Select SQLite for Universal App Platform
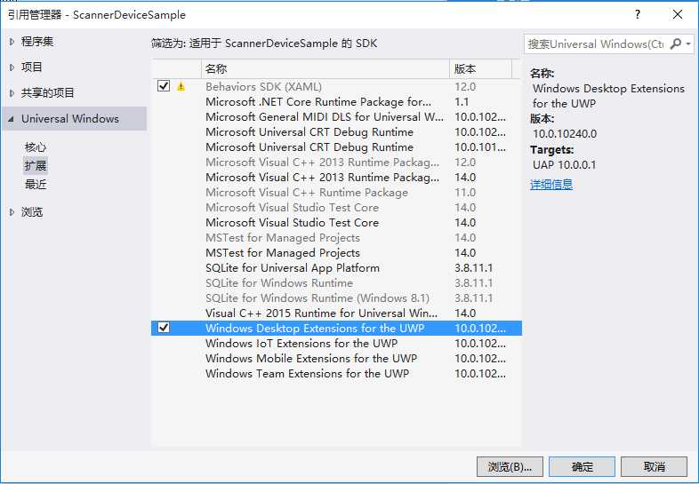Viewport: 699px width, 484px height. (336, 268)
